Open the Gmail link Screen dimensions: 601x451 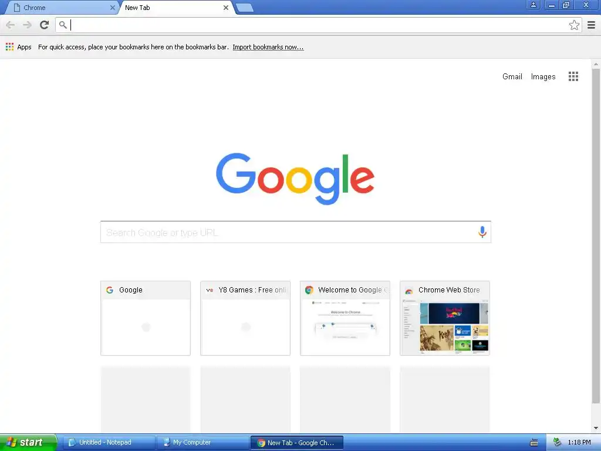pos(512,76)
